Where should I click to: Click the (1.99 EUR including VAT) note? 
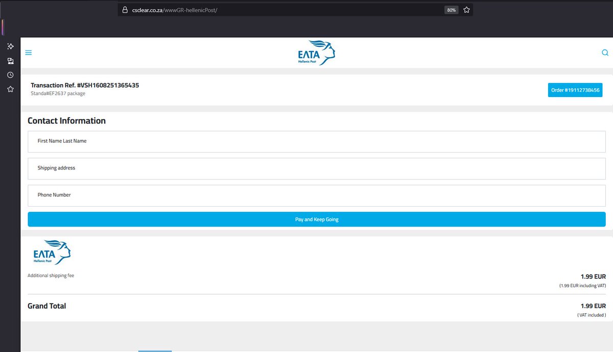(x=582, y=286)
